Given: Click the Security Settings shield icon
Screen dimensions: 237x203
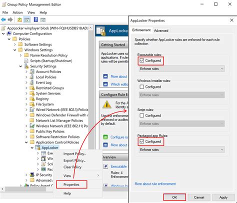Looking at the screenshot, I should click(26, 66).
